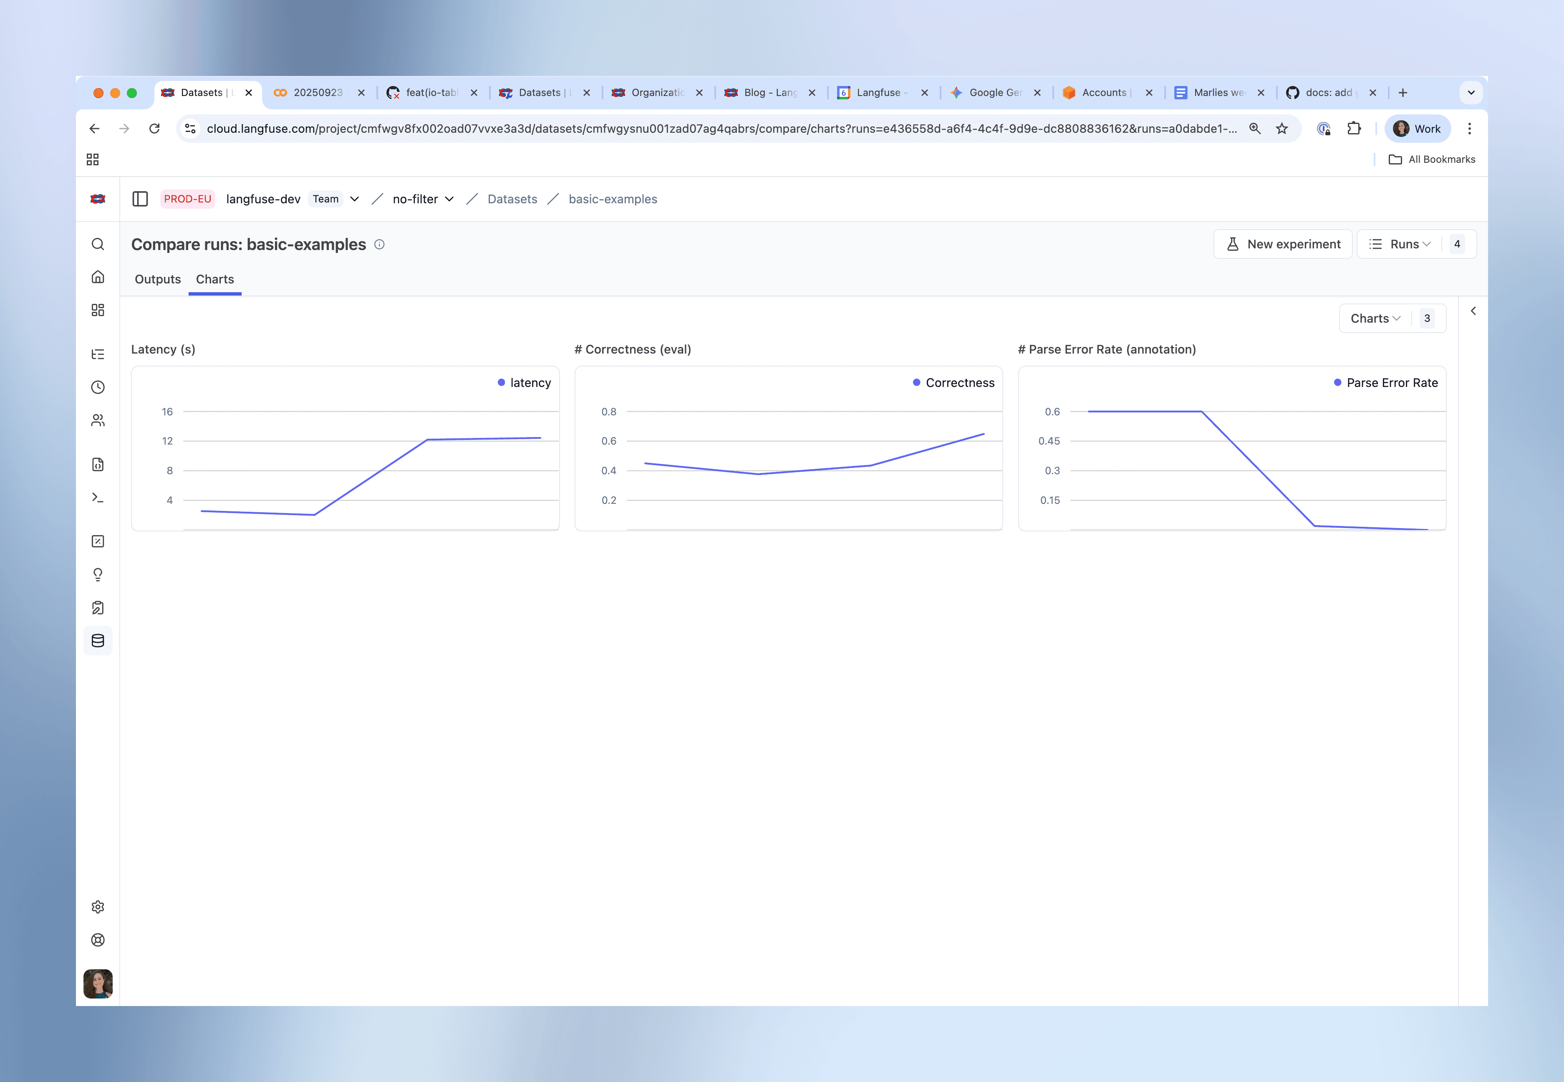Open the Charts selector dropdown

pos(1374,318)
